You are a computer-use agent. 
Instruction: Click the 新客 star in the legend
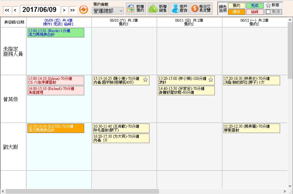pos(268,5)
